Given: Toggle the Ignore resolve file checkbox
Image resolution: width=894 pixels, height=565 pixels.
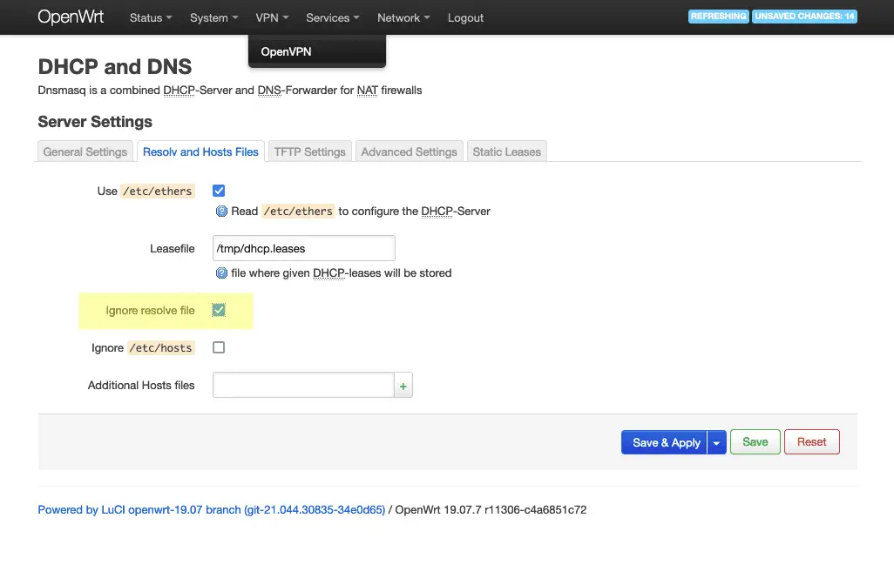Looking at the screenshot, I should [x=219, y=310].
